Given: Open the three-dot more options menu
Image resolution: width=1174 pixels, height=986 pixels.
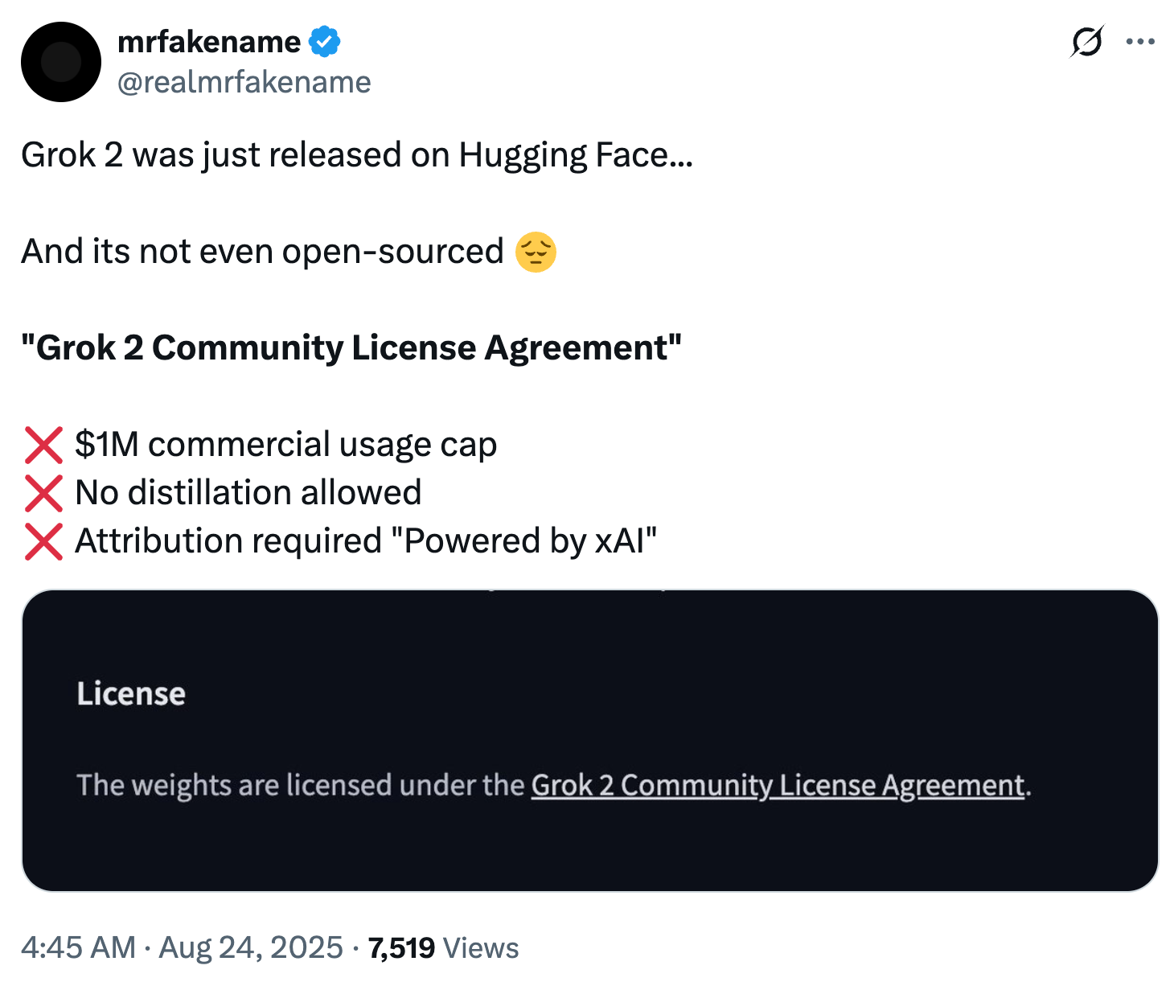Looking at the screenshot, I should point(1140,42).
